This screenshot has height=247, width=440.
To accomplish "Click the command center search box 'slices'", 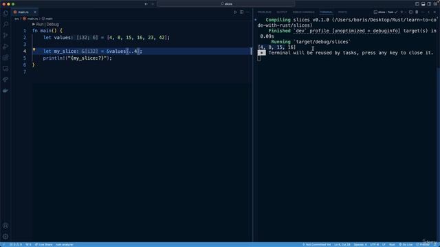I will pos(226,4).
